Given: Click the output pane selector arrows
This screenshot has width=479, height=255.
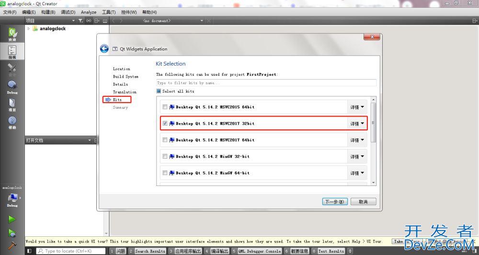Looking at the screenshot, I should [x=350, y=251].
